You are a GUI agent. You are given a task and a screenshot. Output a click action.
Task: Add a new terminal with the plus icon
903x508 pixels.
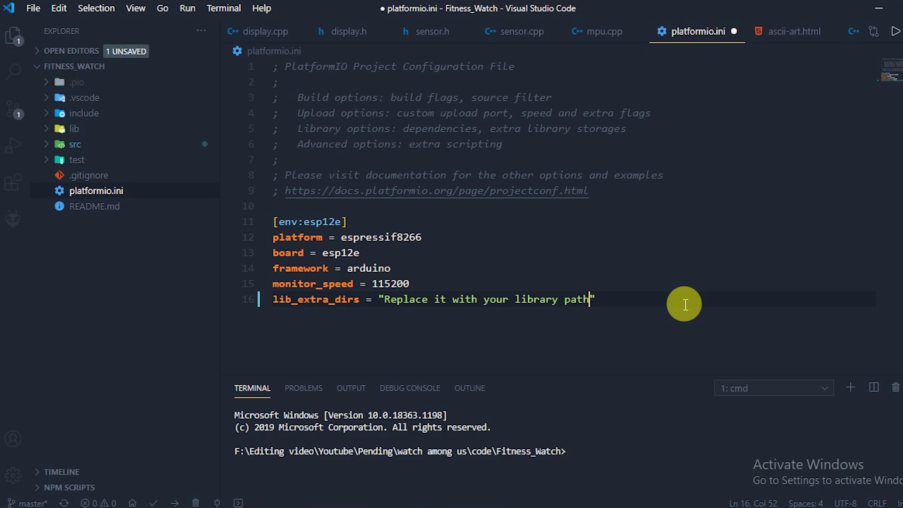tap(850, 388)
